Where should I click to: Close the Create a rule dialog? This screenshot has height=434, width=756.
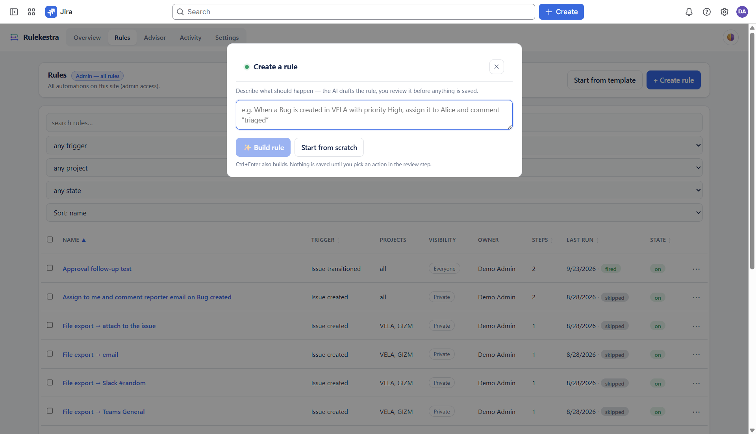[497, 67]
